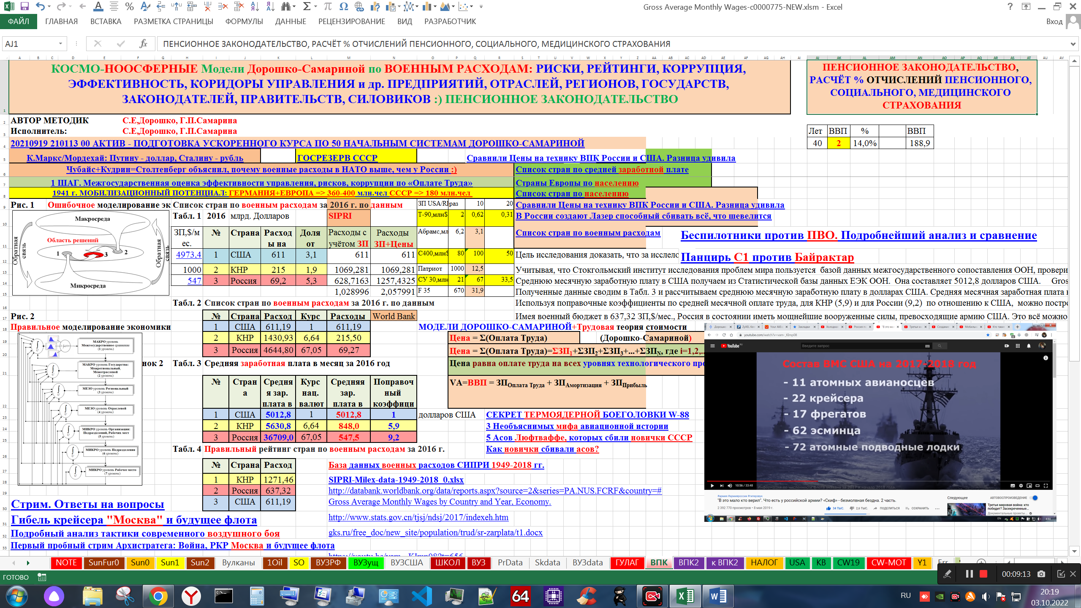Click the font color A swatch
Viewport: 1081px width, 608px height.
98,6
